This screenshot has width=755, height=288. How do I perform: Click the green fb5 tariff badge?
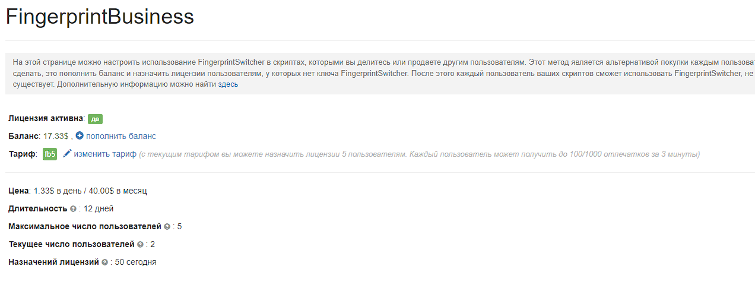pos(50,154)
